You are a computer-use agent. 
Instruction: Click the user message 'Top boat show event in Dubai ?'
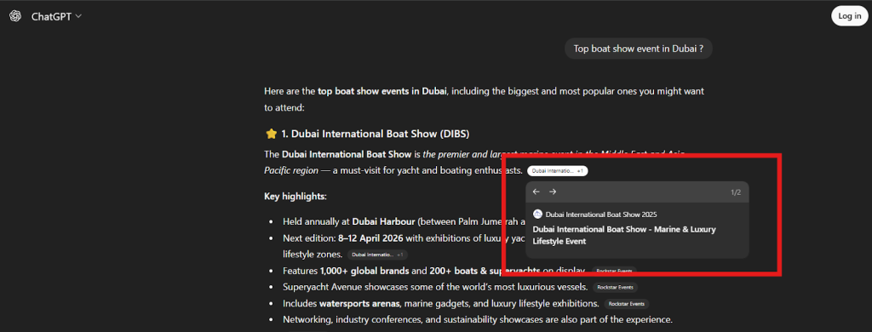639,49
